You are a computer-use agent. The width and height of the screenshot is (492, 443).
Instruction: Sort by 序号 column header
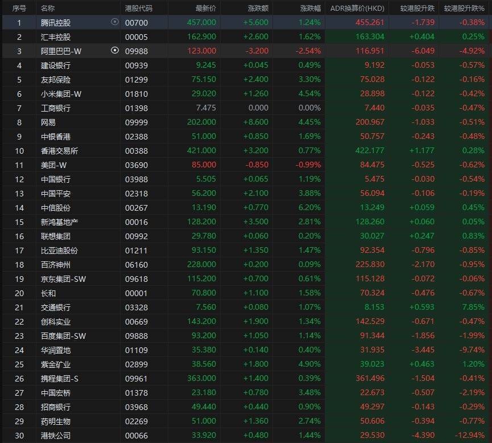click(19, 9)
